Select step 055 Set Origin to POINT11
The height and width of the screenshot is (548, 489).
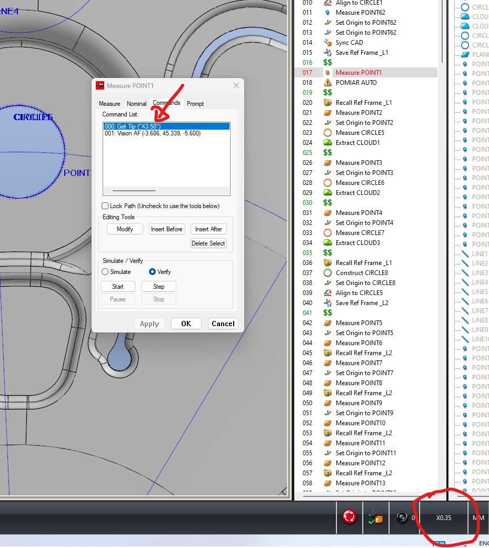point(366,453)
